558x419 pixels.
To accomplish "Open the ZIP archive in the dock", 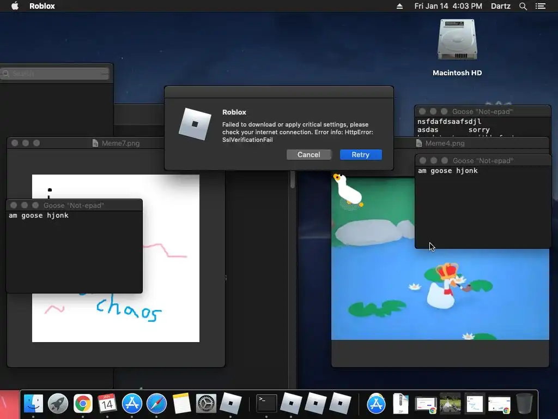I will [401, 404].
